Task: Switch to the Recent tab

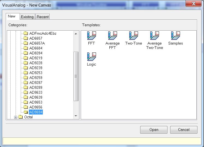Action: point(43,17)
